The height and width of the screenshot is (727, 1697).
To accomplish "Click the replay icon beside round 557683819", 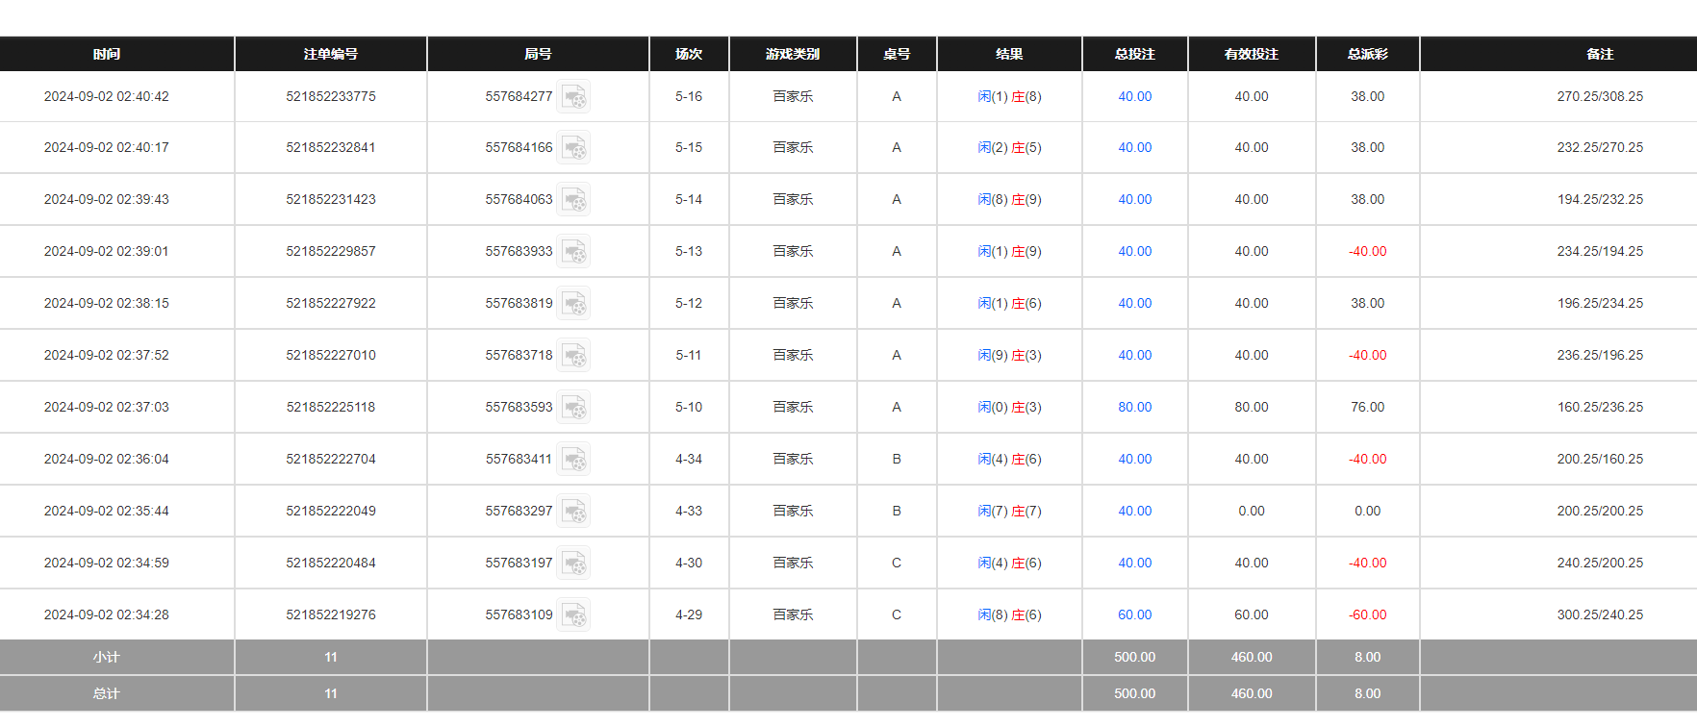I will [x=574, y=304].
